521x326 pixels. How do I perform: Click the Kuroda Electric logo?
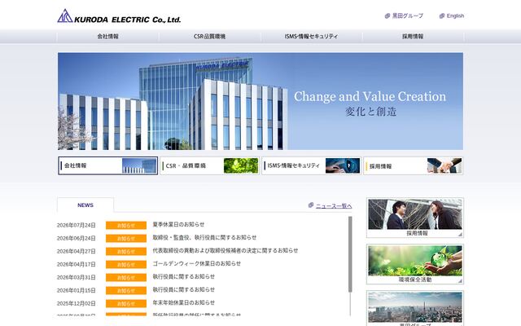[x=119, y=16]
